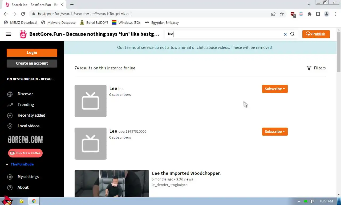Image resolution: width=341 pixels, height=205 pixels.
Task: Open the MEMZ Download bookmark
Action: pyautogui.click(x=21, y=23)
